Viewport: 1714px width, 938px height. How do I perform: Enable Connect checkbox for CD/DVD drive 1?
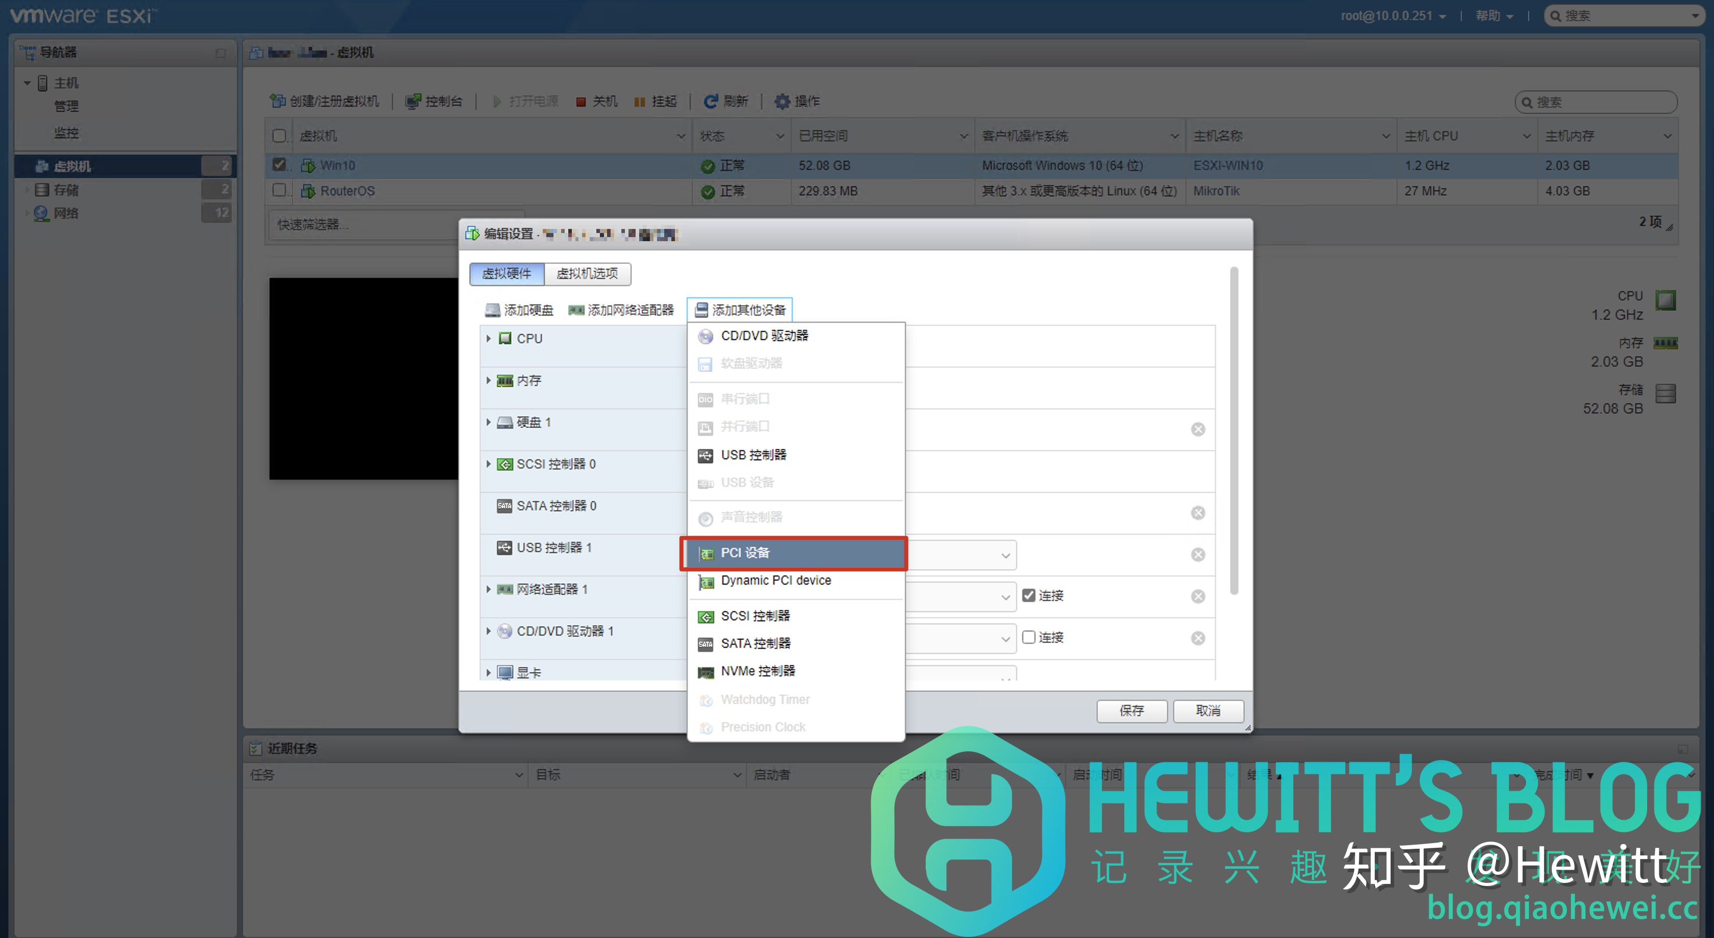pos(1029,637)
